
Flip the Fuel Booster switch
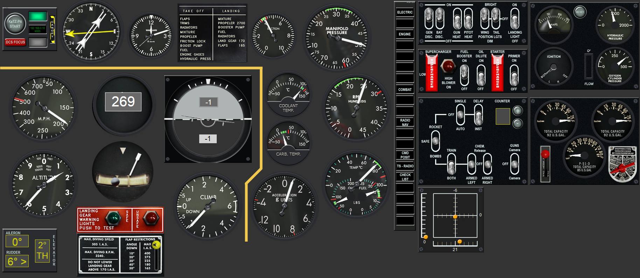[464, 74]
